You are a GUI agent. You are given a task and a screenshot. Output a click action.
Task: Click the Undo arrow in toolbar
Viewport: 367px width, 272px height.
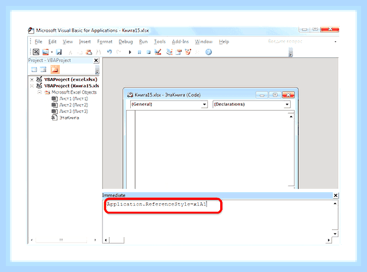[110, 51]
